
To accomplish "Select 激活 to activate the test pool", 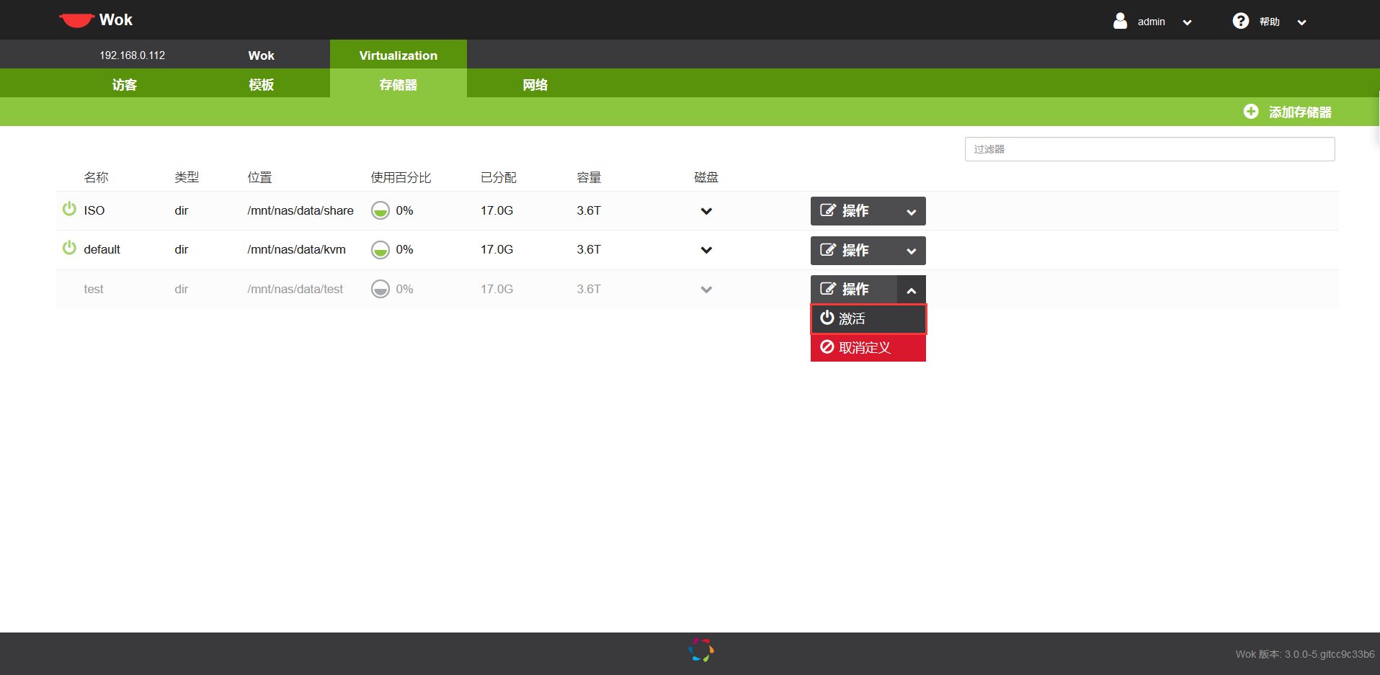I will tap(868, 319).
